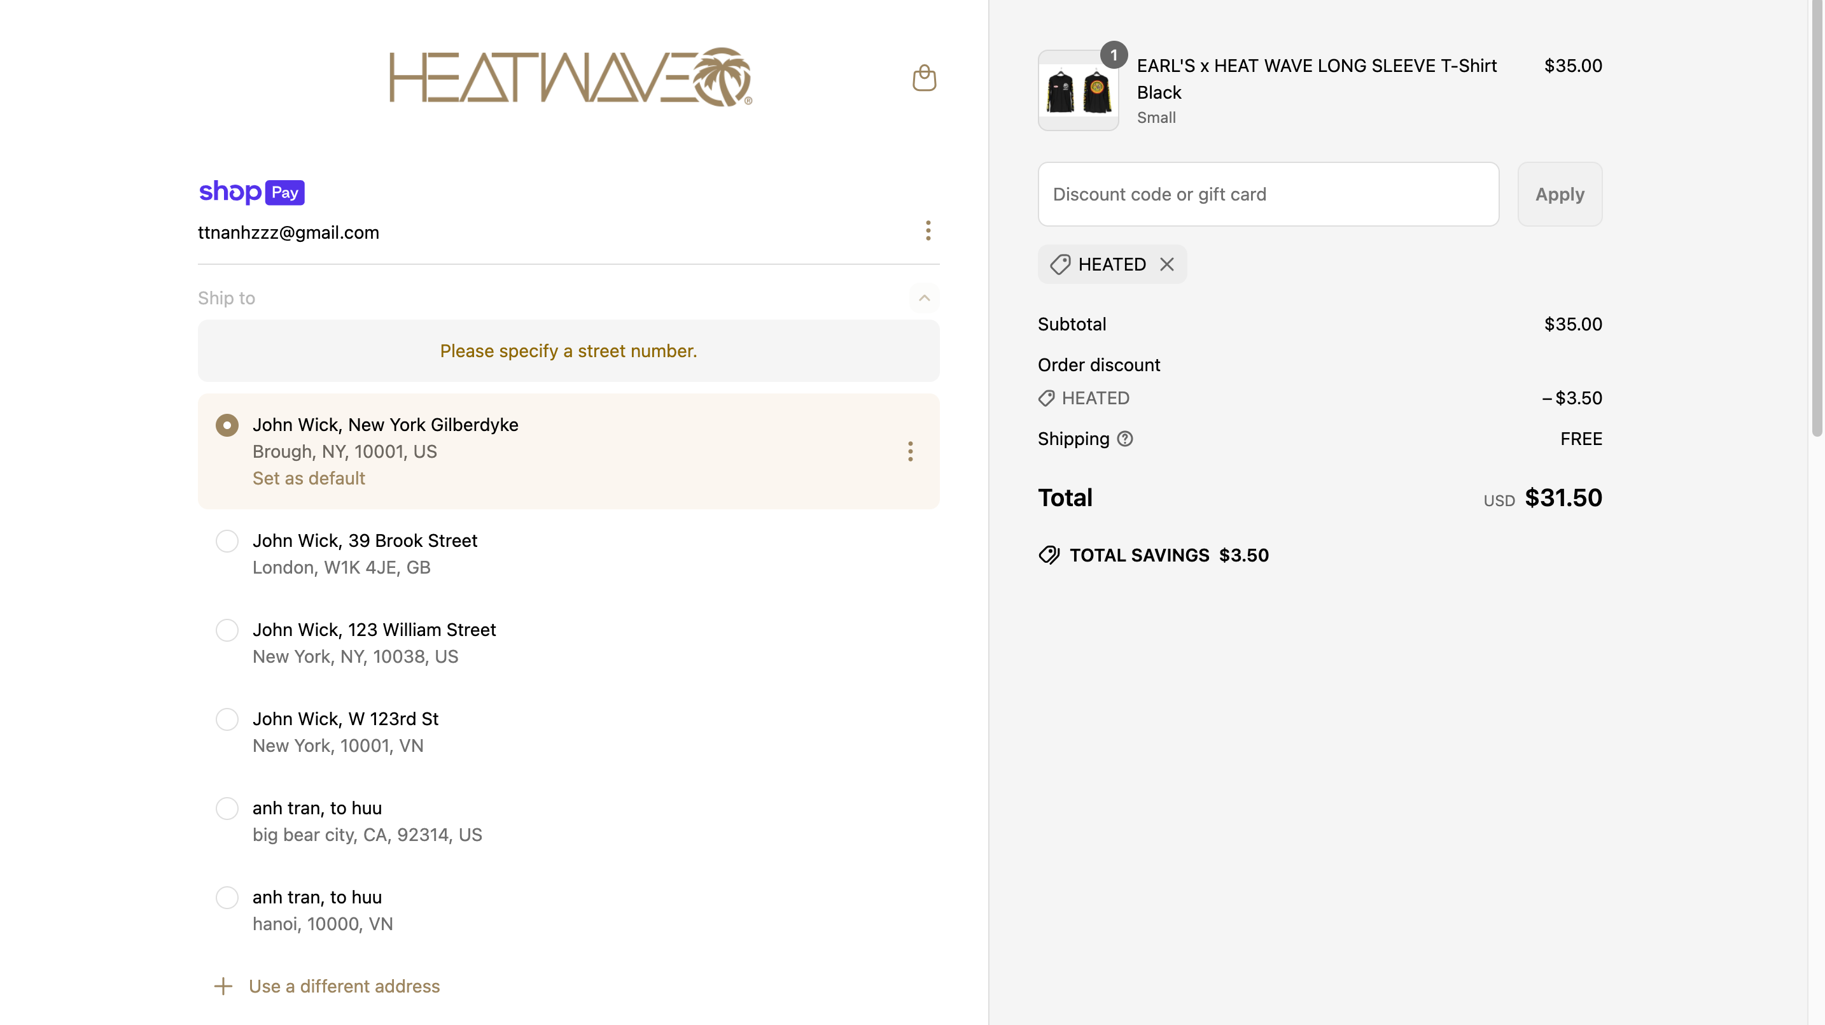Open options for the Gilberdyke address
Screen dimensions: 1825x1025
tap(910, 451)
